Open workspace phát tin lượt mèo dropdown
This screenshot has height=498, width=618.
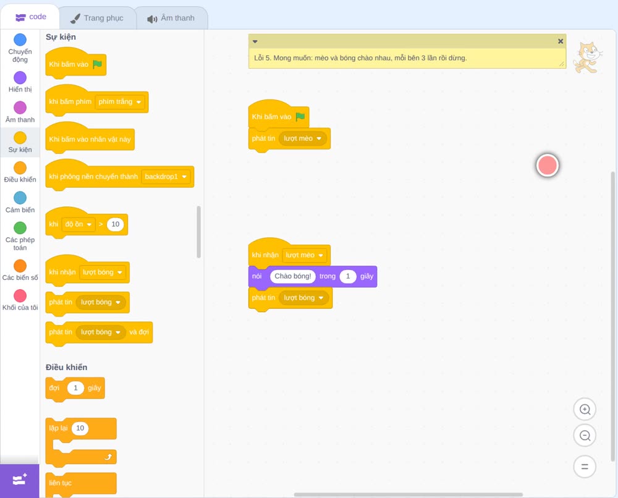click(x=303, y=138)
